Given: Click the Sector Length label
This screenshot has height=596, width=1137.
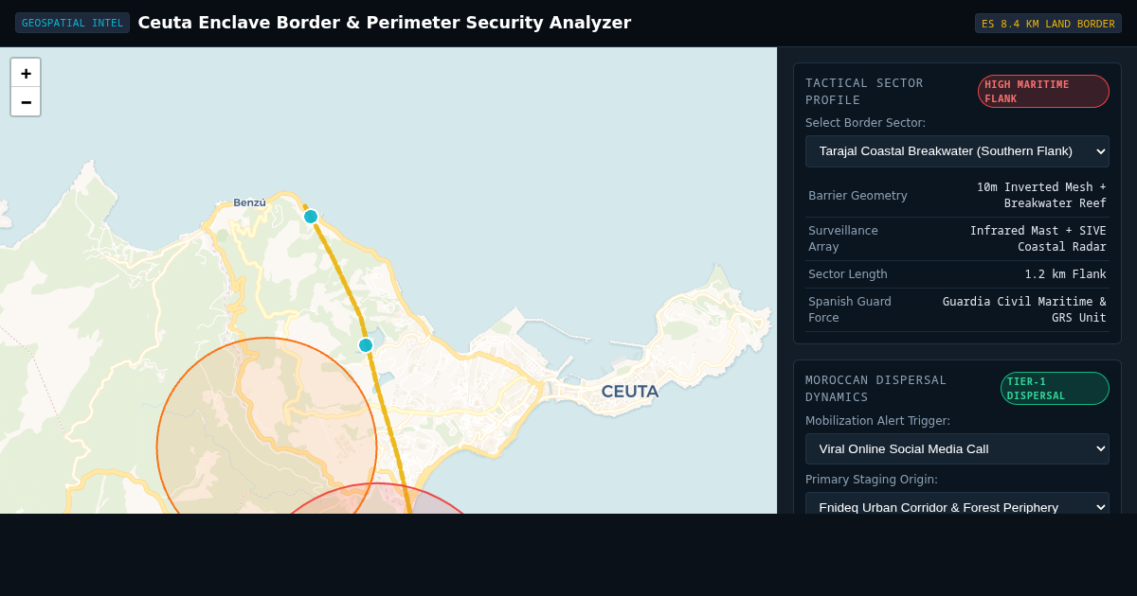Looking at the screenshot, I should coord(848,274).
